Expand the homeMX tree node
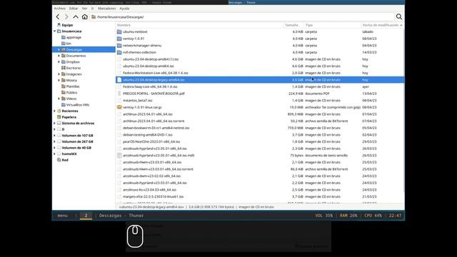 click(54, 153)
